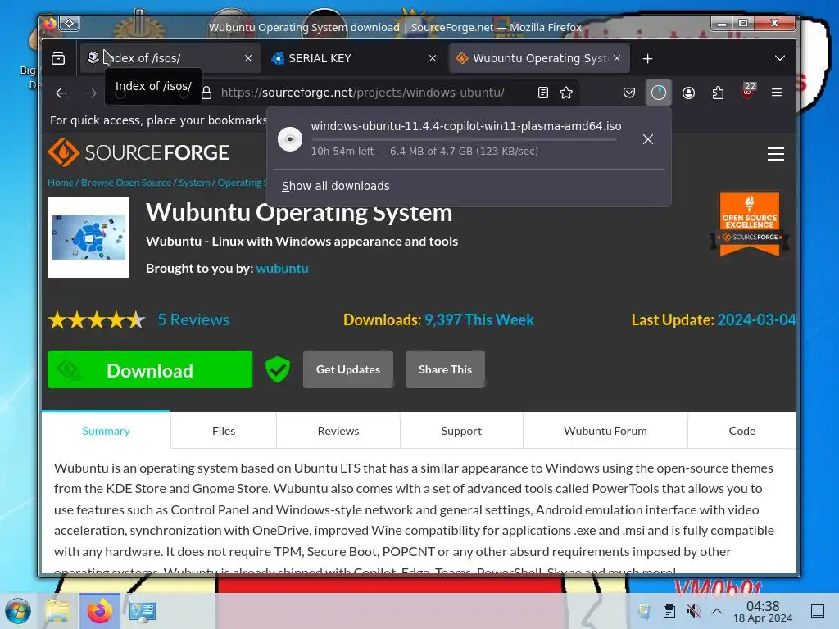This screenshot has width=839, height=629.
Task: Click the clipboard tray icon
Action: point(669,611)
